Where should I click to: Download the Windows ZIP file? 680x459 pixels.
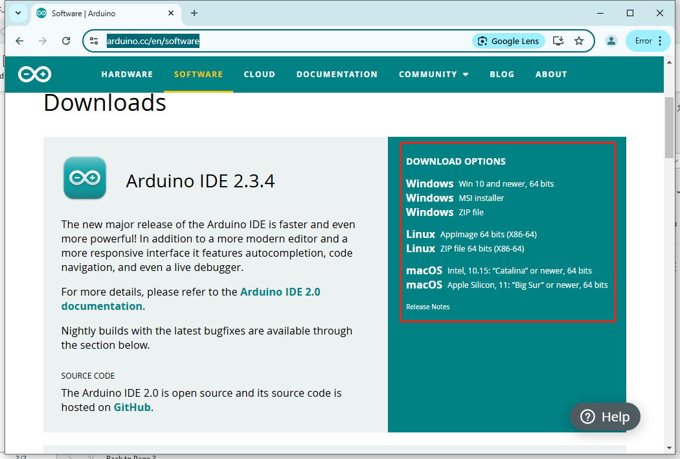[x=444, y=213]
